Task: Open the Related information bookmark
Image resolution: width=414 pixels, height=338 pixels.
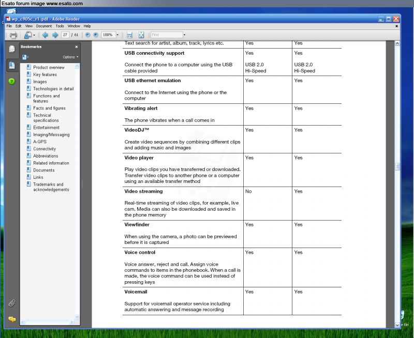Action: (x=51, y=163)
